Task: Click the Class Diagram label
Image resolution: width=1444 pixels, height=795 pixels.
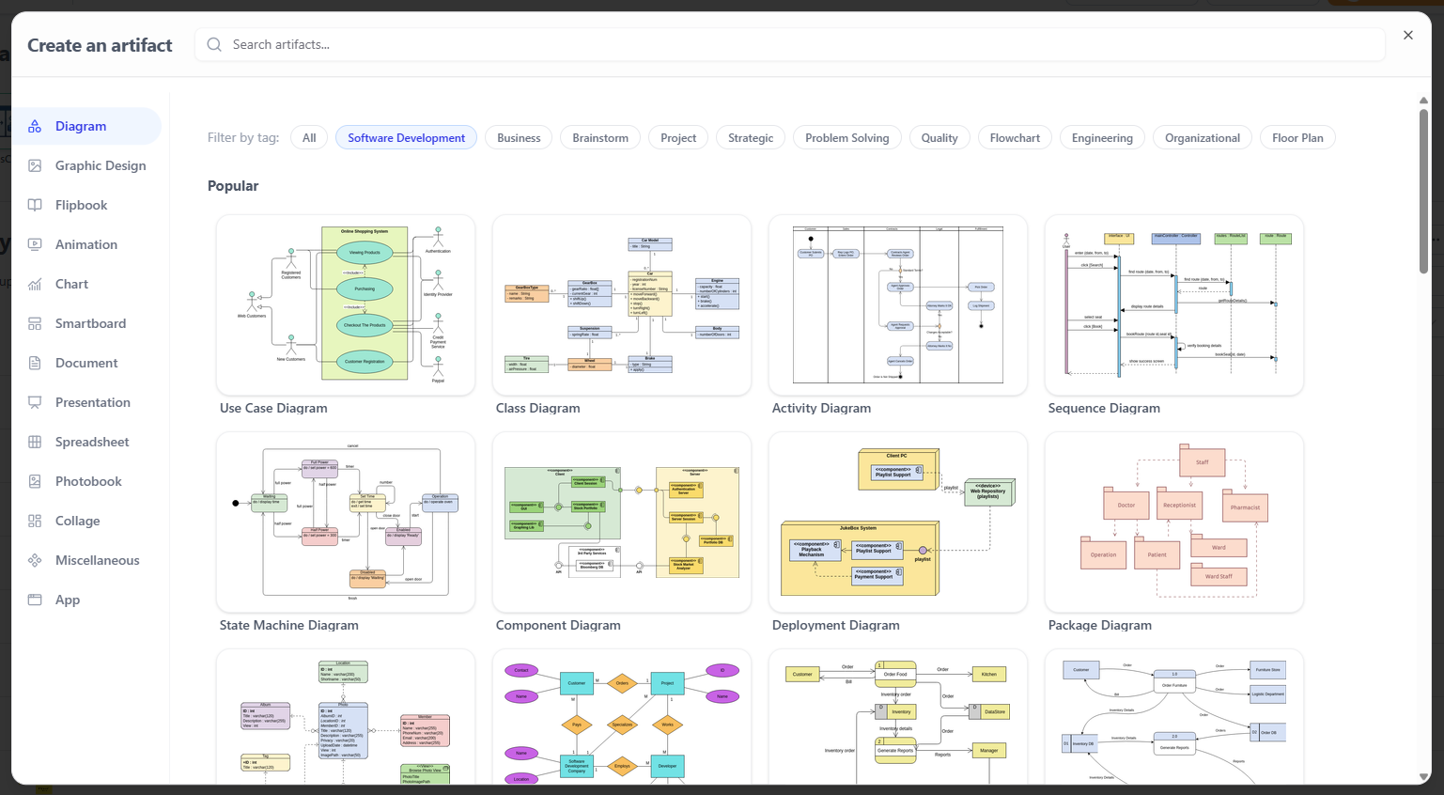Action: point(538,408)
